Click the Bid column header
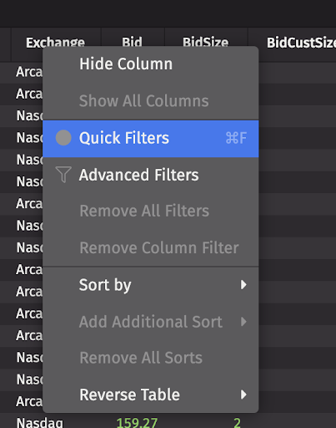 click(x=133, y=43)
